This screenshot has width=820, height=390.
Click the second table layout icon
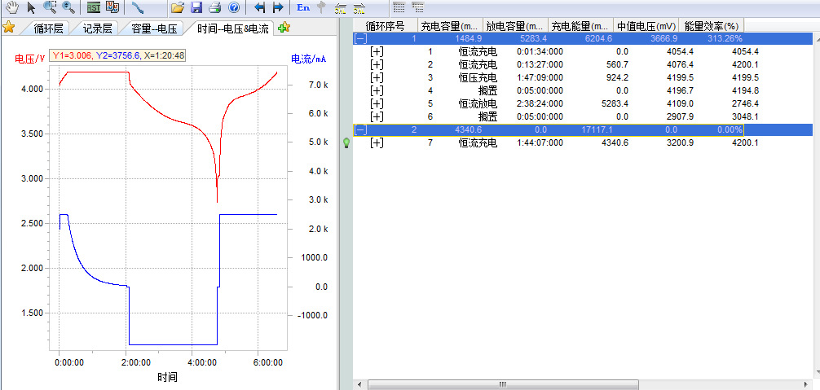click(x=417, y=7)
